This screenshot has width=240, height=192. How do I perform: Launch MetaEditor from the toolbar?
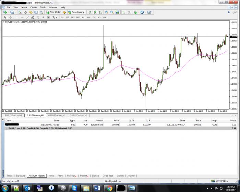point(64,12)
